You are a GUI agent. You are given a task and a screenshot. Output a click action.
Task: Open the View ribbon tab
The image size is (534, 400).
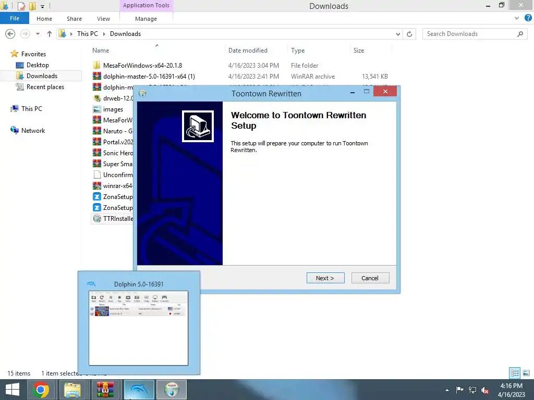103,19
